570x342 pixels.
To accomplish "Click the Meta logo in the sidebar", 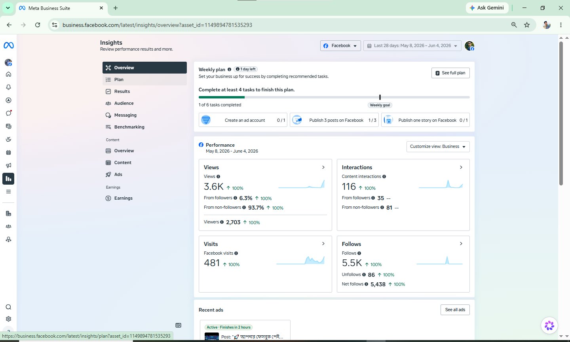I will [9, 45].
